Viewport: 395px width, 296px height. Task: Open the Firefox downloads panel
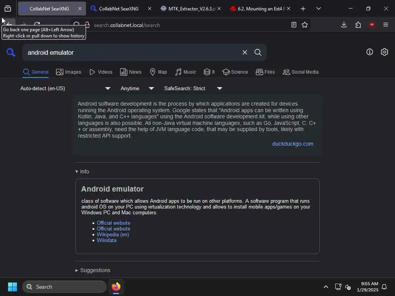point(344,25)
